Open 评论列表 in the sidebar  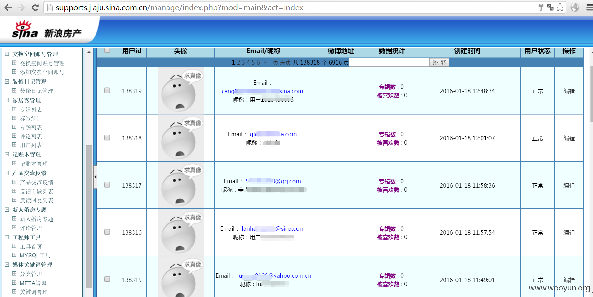coord(31,136)
